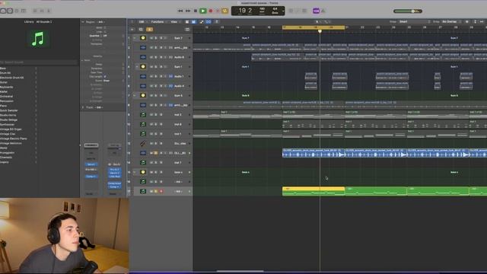Toggle the Library button in control bar
This screenshot has width=487, height=274.
click(3, 11)
